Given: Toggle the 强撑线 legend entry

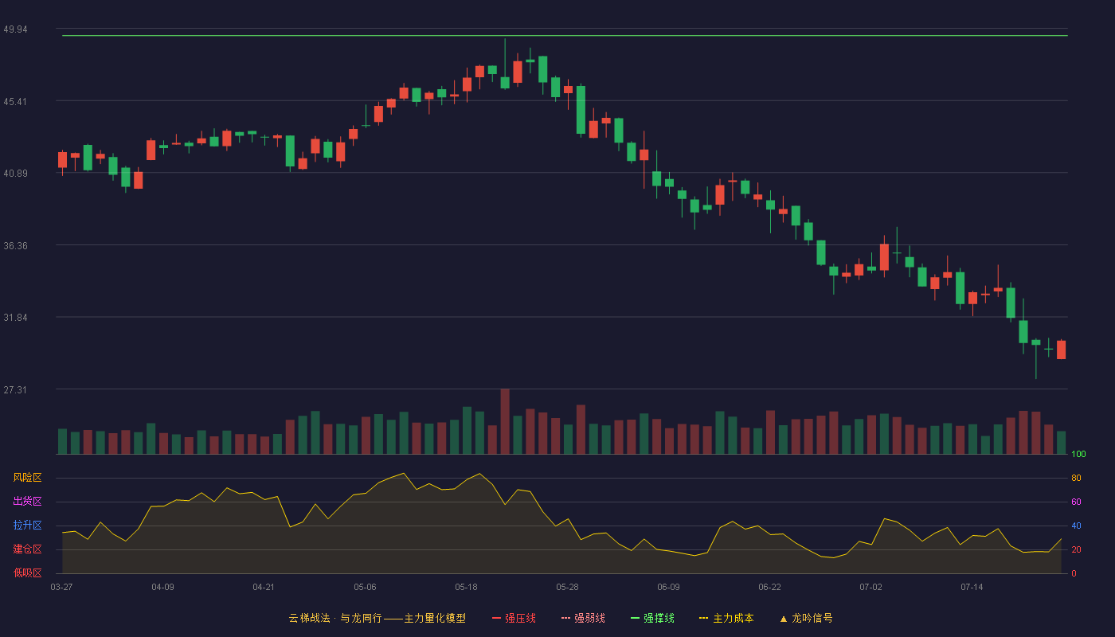Looking at the screenshot, I should coord(652,618).
